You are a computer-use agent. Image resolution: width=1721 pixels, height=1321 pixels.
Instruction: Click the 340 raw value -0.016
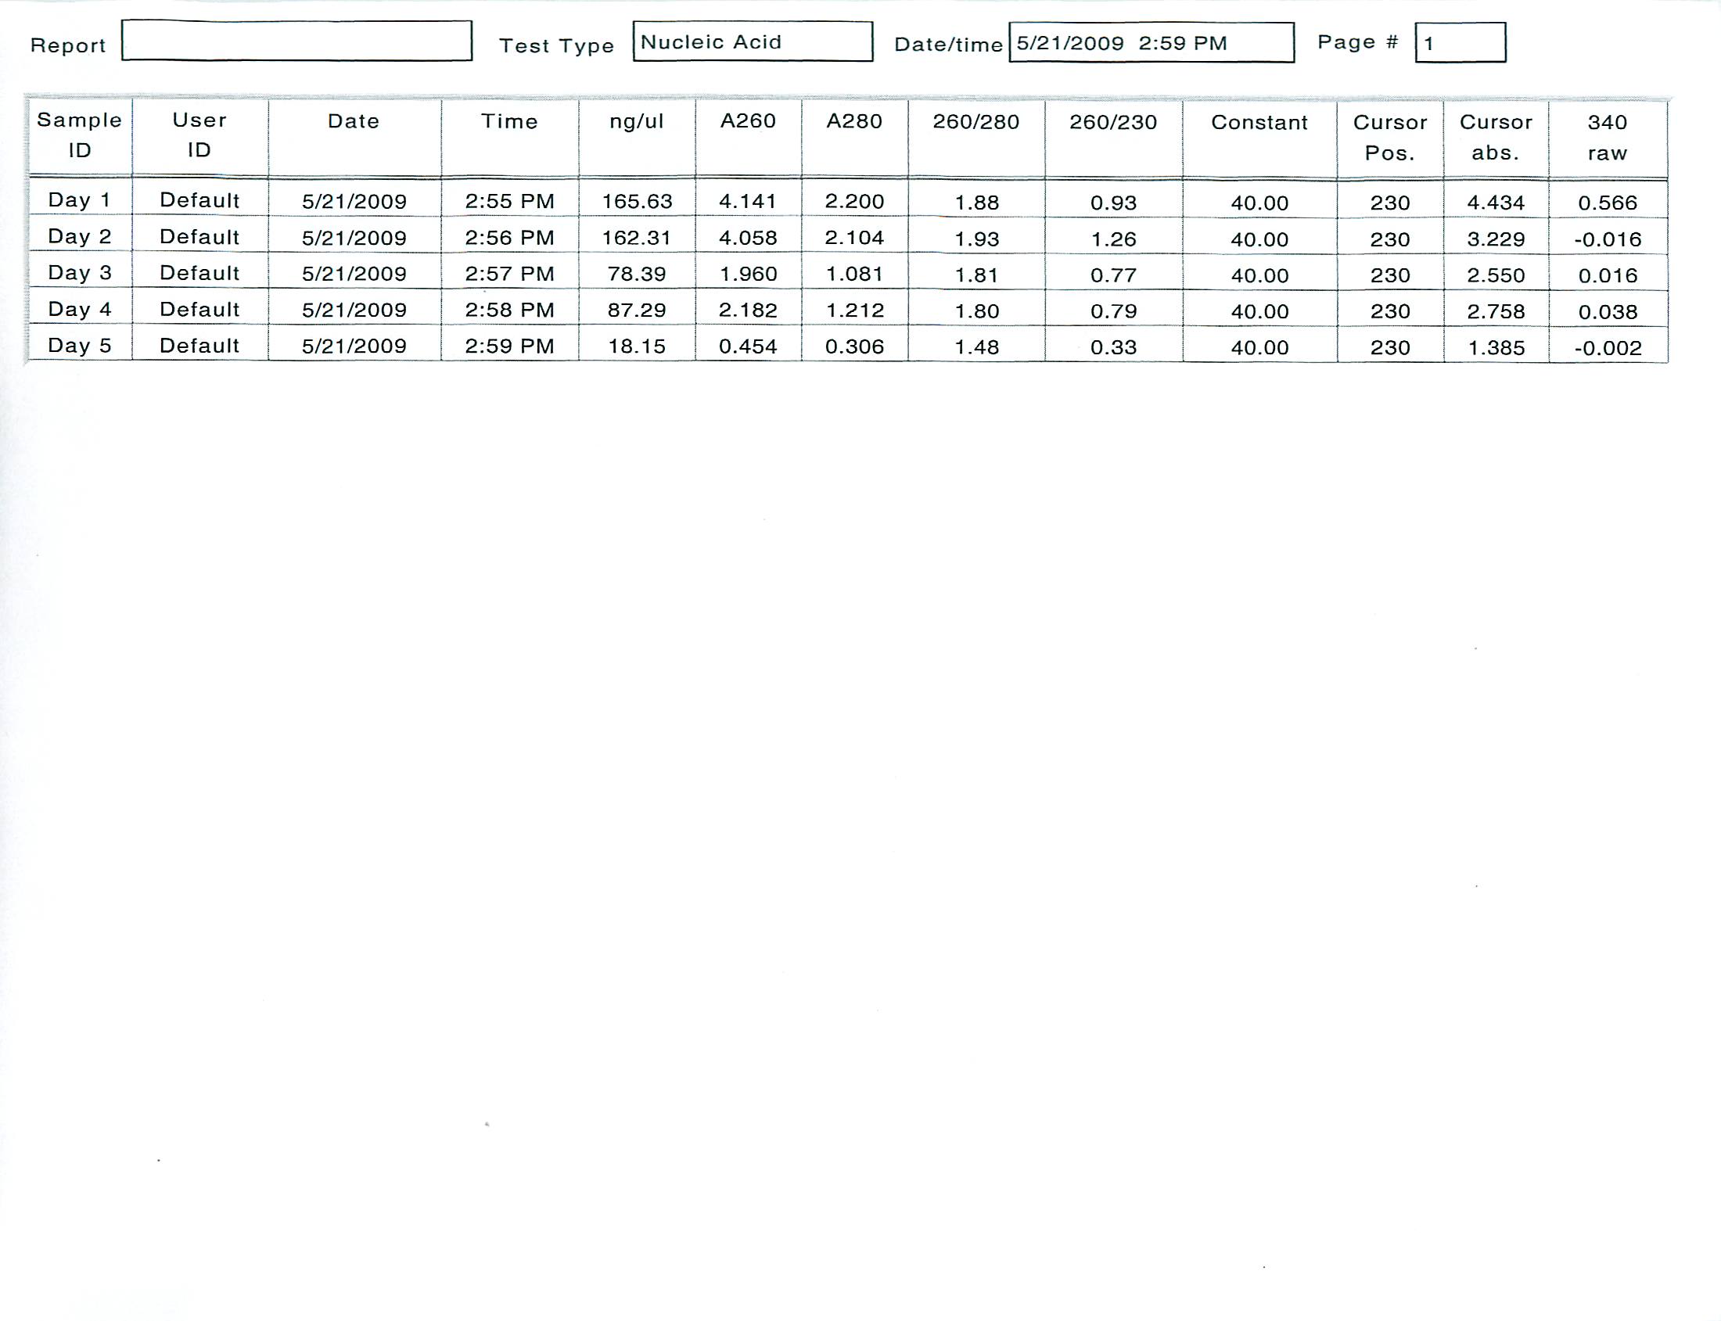(1608, 239)
